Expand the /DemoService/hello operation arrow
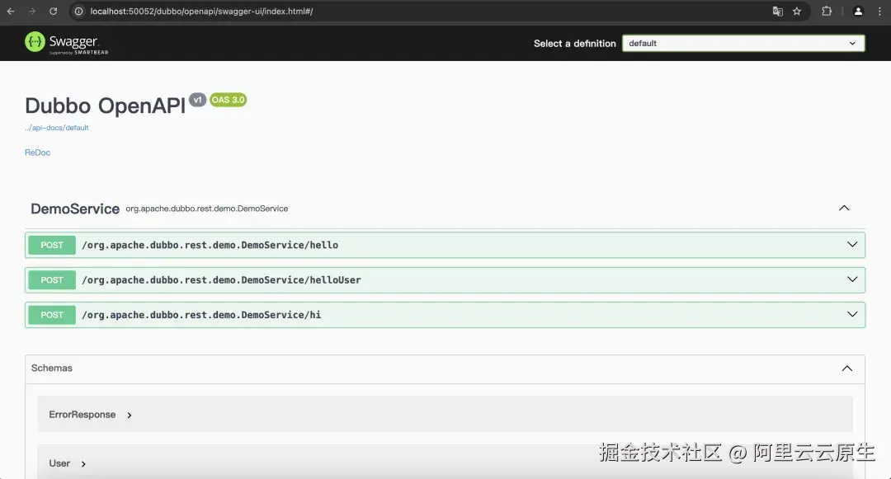This screenshot has width=891, height=479. pos(851,245)
